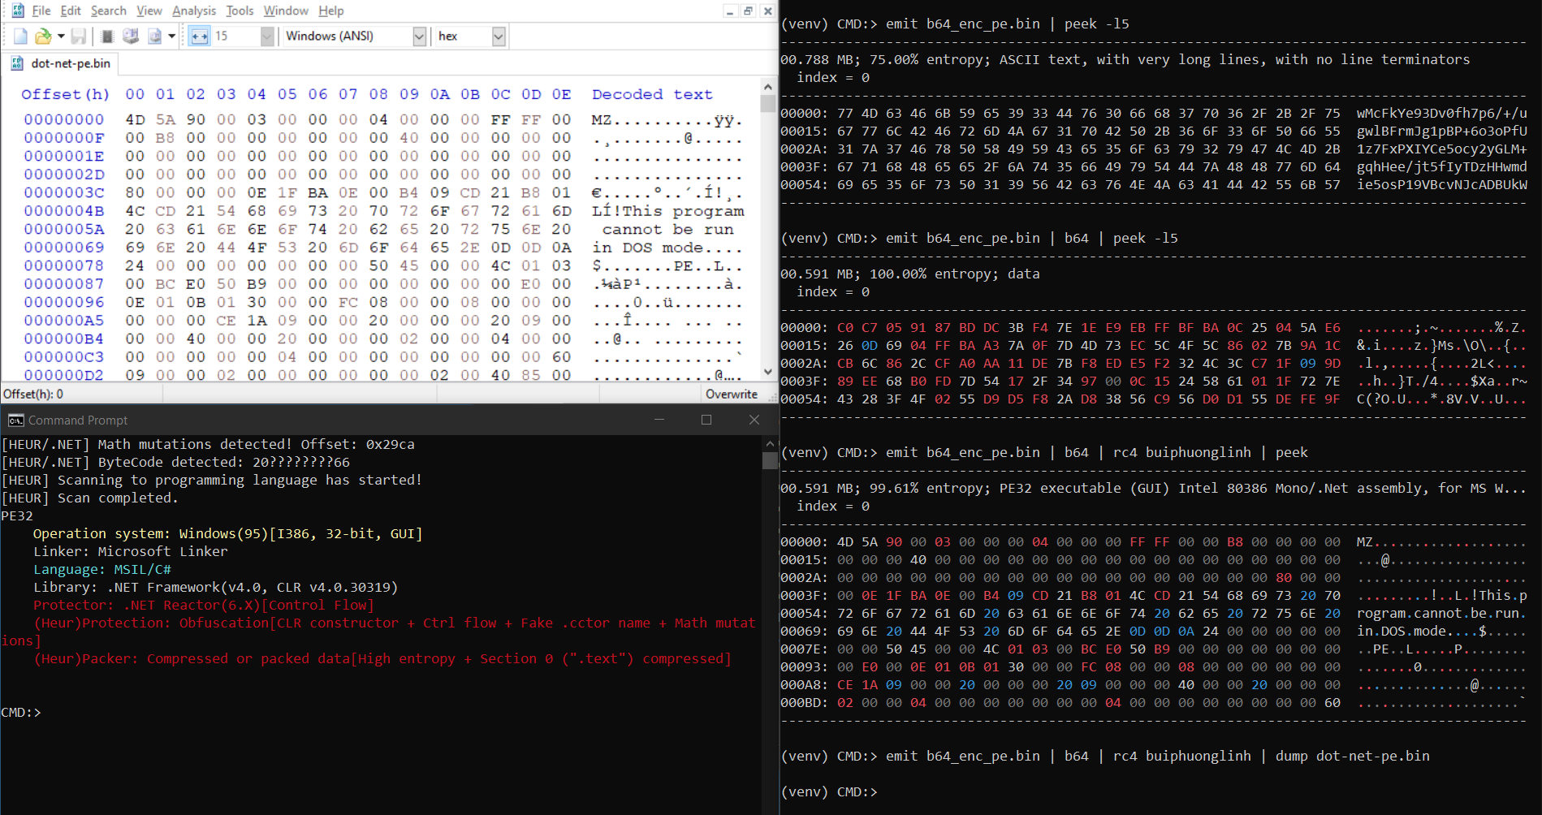Restore the hex editor document child window
Screen dimensions: 1542x815
click(748, 11)
